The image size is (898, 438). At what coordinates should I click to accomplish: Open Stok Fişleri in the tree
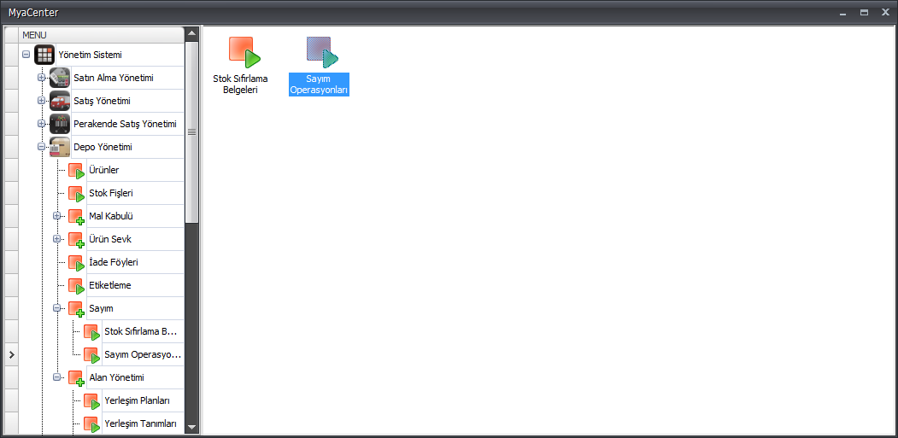(111, 193)
